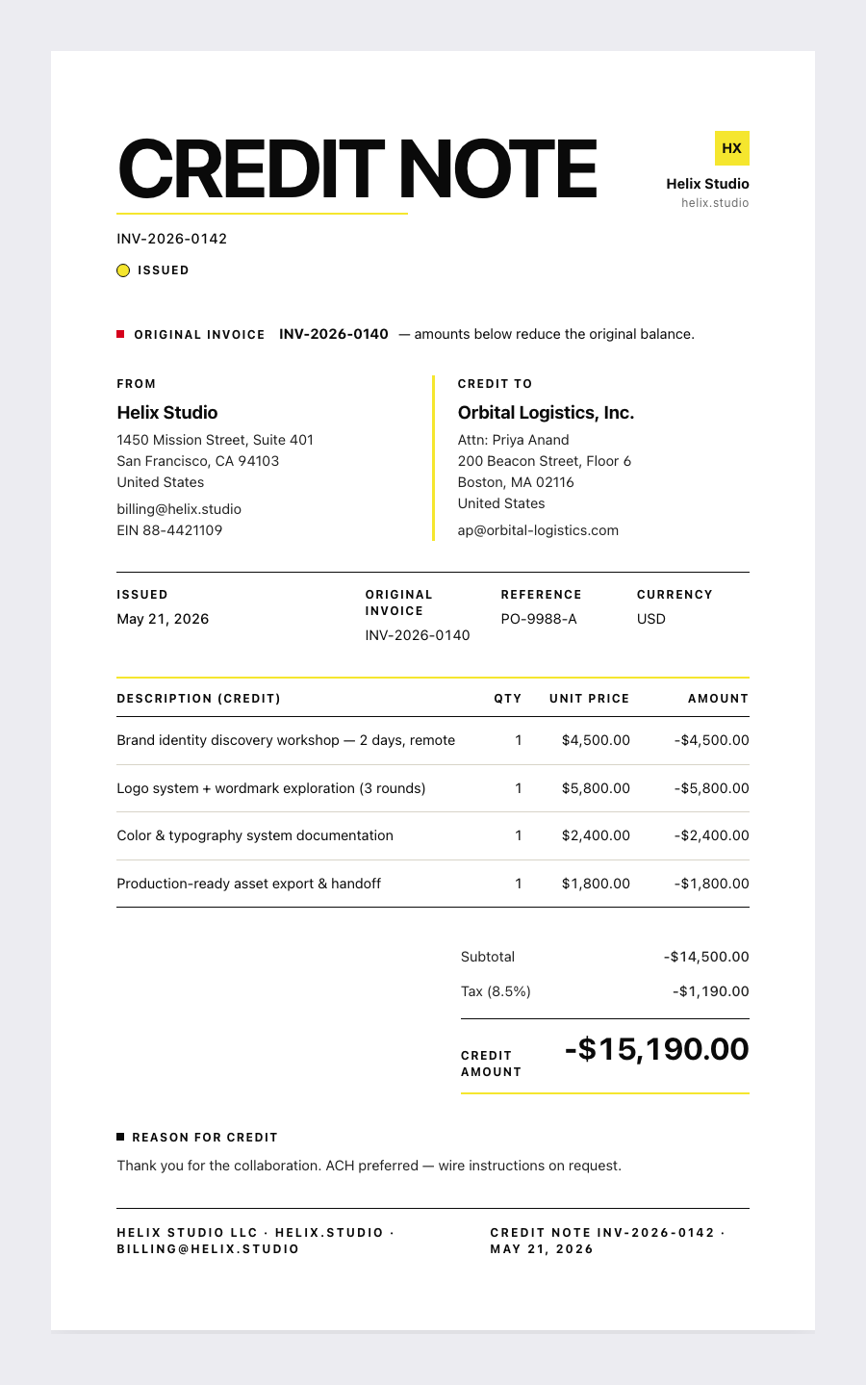Click the yellow underline beneath the title
866x1385 pixels.
pyautogui.click(x=262, y=214)
